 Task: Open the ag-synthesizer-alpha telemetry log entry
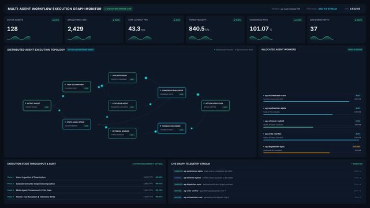pos(267,171)
